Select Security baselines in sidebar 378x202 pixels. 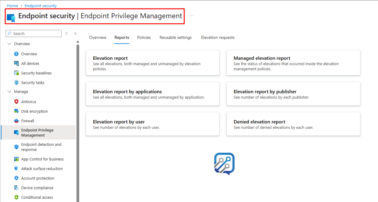click(37, 73)
